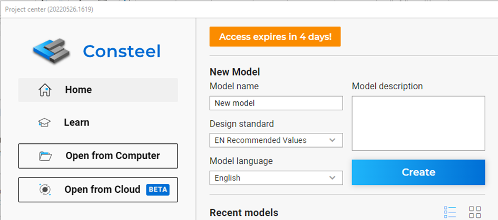This screenshot has width=498, height=220.
Task: Click the Create button
Action: click(418, 172)
